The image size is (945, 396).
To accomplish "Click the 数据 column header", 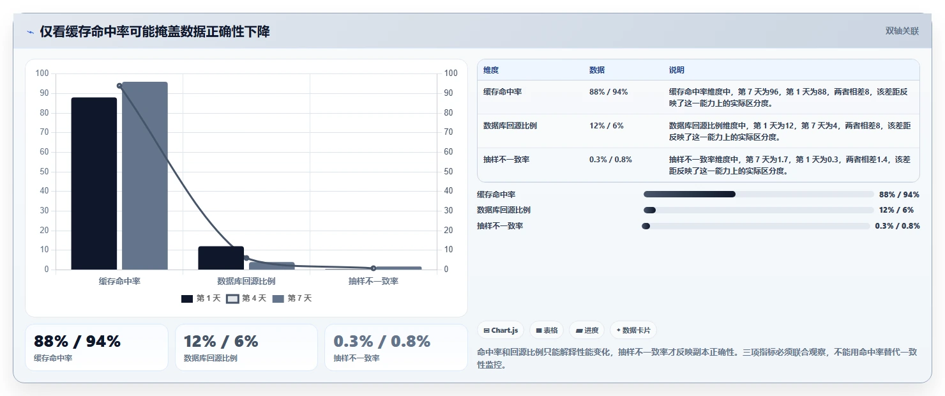I will point(597,70).
